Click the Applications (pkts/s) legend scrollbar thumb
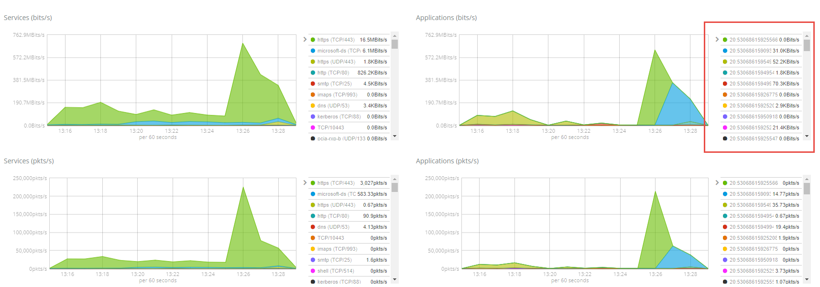The image size is (820, 287). [807, 189]
